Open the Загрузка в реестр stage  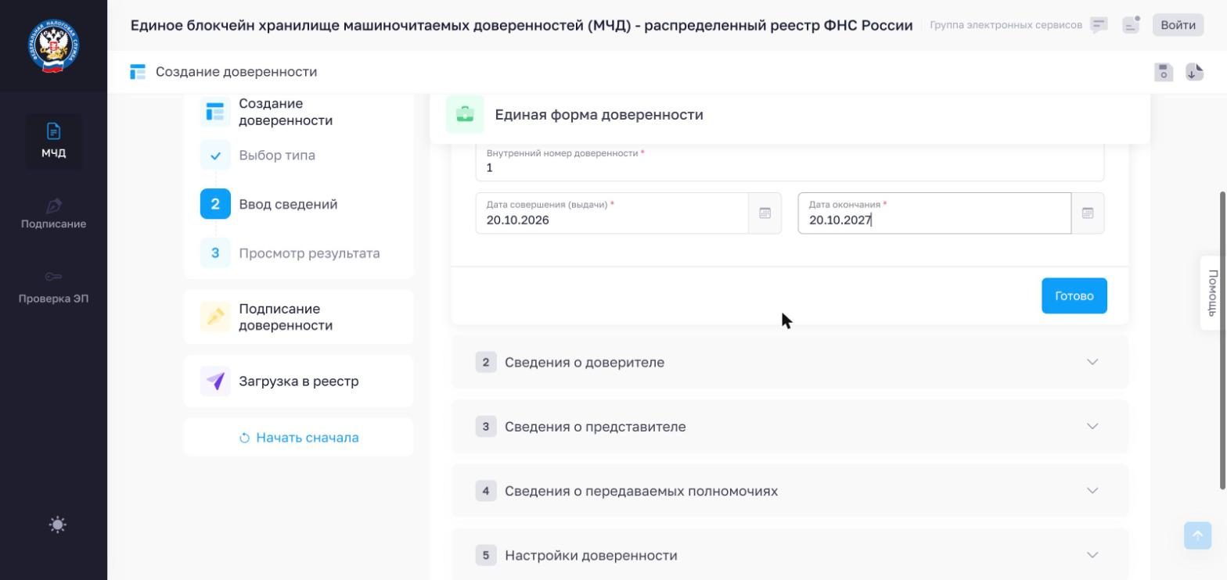pos(299,381)
